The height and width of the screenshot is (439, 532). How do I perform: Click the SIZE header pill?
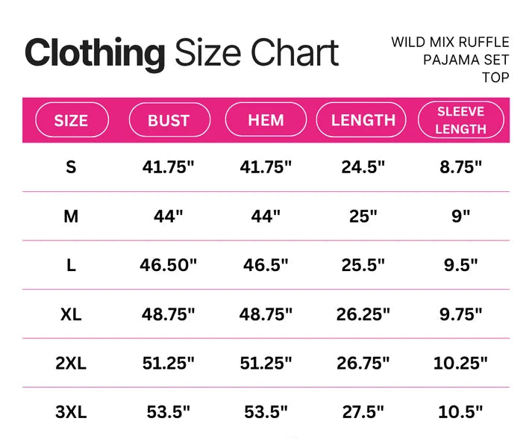pos(72,120)
